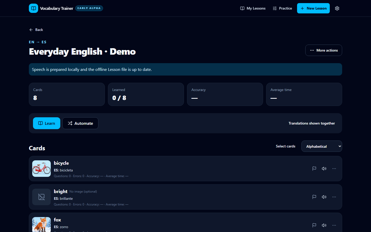
Task: Play audio for the fox card
Action: [x=324, y=225]
